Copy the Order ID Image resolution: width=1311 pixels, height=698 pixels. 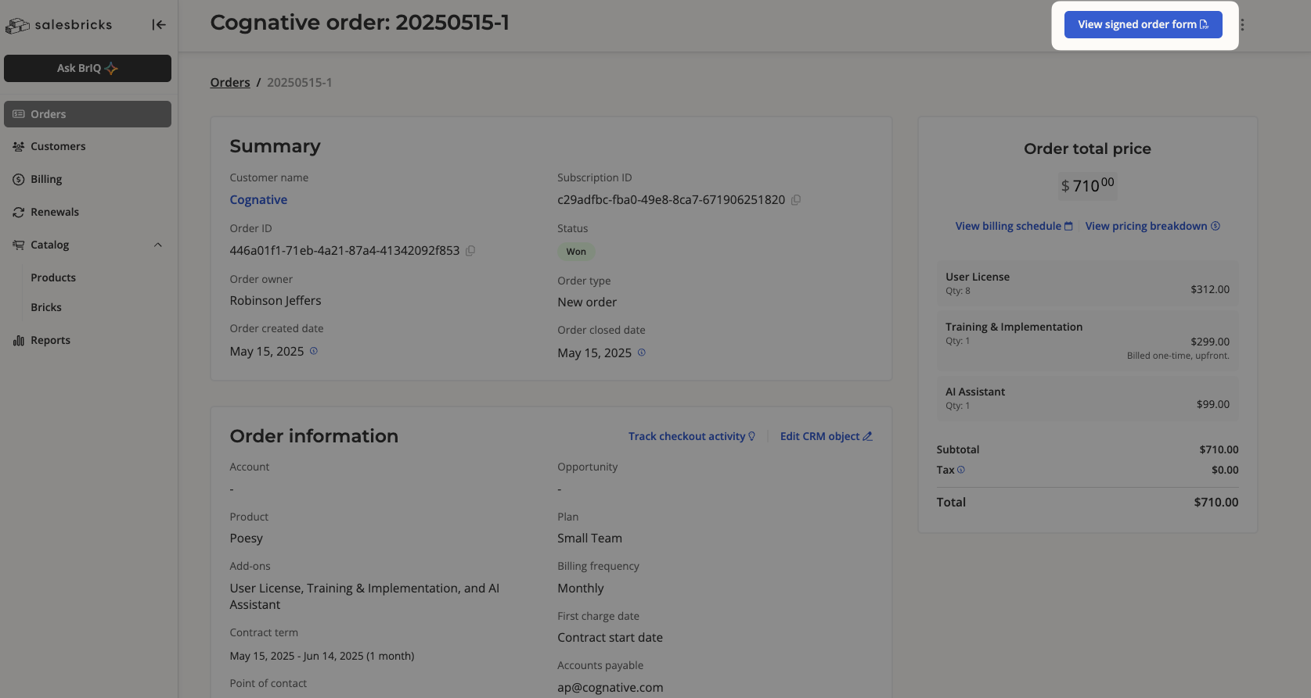(470, 251)
